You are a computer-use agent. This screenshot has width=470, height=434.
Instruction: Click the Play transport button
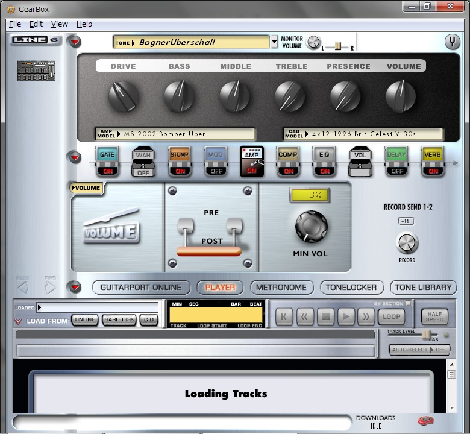(x=346, y=316)
